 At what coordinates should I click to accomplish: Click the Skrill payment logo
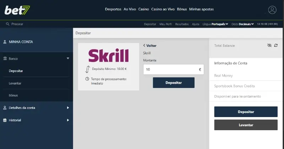(x=108, y=56)
